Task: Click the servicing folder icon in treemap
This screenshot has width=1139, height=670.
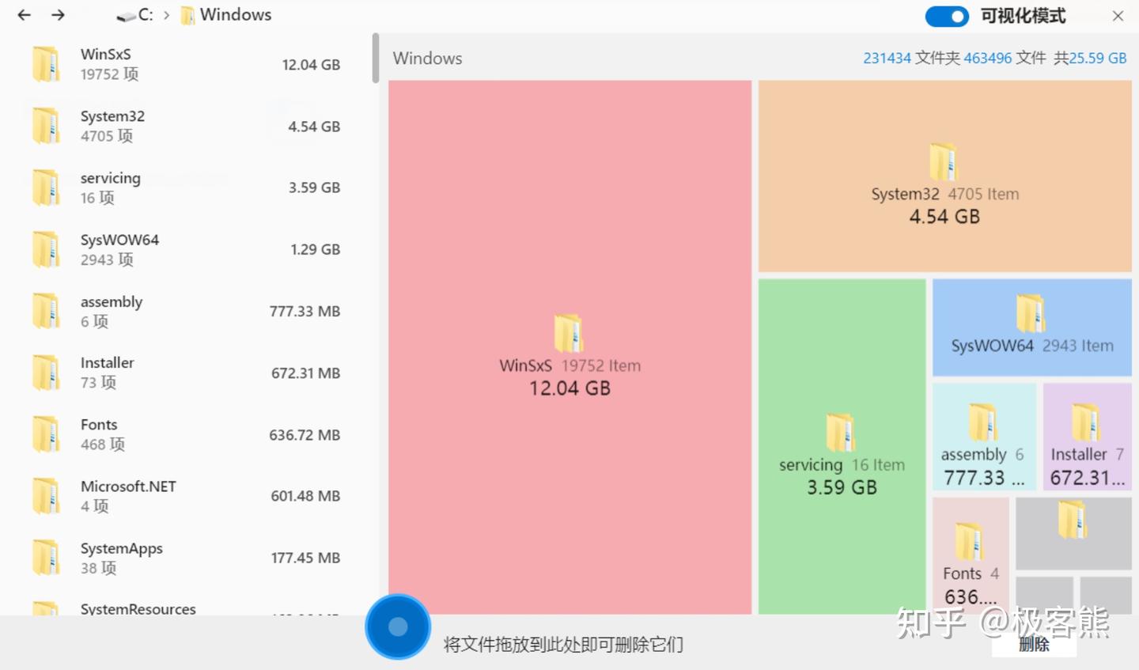Action: [x=841, y=433]
